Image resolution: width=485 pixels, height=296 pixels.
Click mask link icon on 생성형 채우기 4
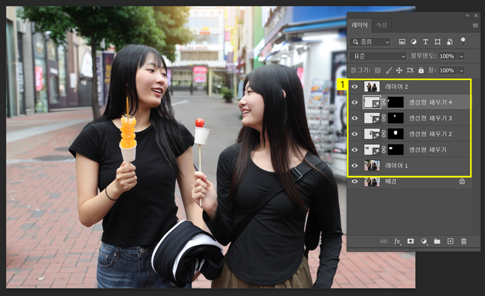383,102
